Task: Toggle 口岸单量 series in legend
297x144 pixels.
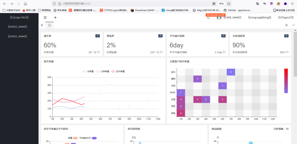Action: point(103,72)
